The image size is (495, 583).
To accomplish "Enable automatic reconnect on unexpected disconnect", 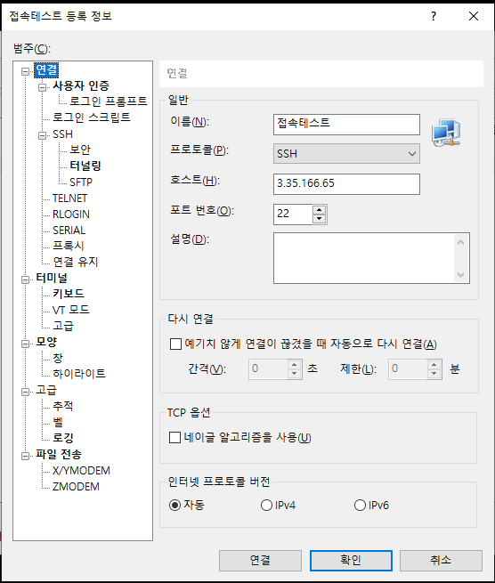I will click(x=175, y=344).
